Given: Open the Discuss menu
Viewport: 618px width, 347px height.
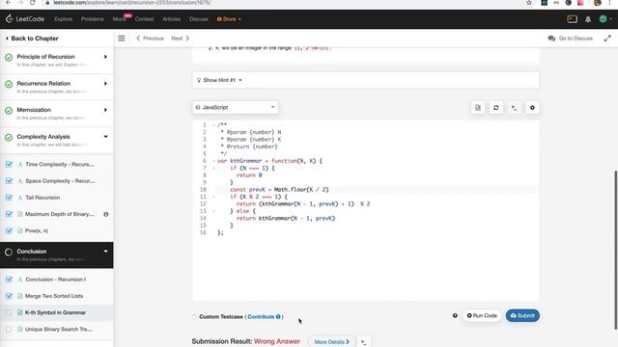Looking at the screenshot, I should coord(199,19).
